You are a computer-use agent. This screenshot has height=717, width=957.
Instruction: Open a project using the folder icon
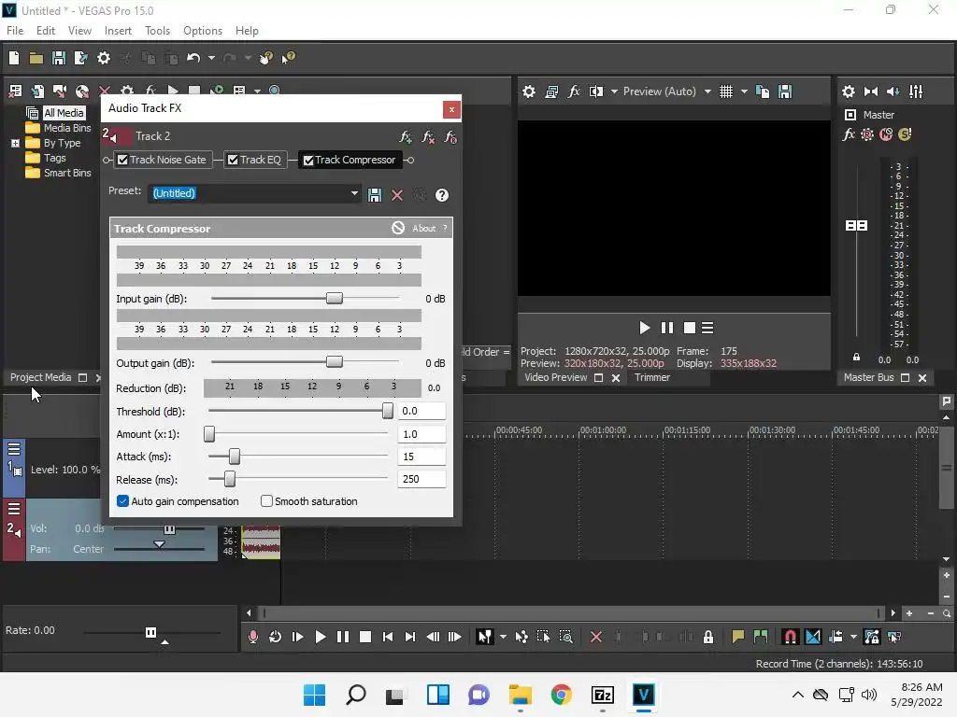coord(36,58)
